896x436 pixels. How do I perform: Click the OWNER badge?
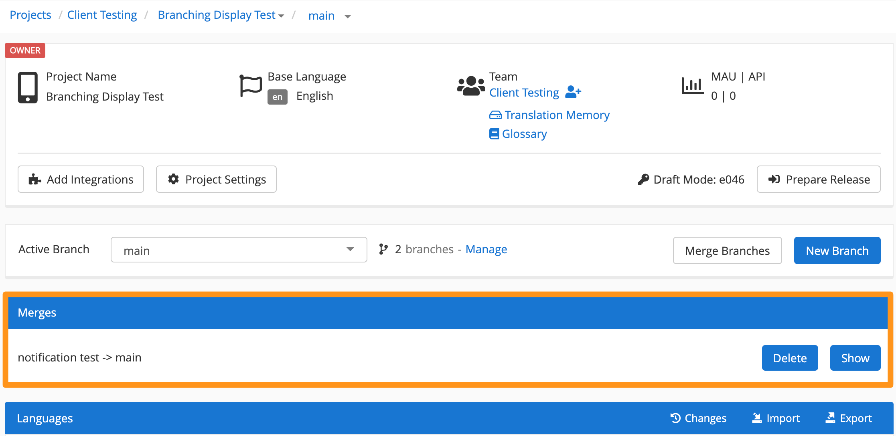click(25, 50)
